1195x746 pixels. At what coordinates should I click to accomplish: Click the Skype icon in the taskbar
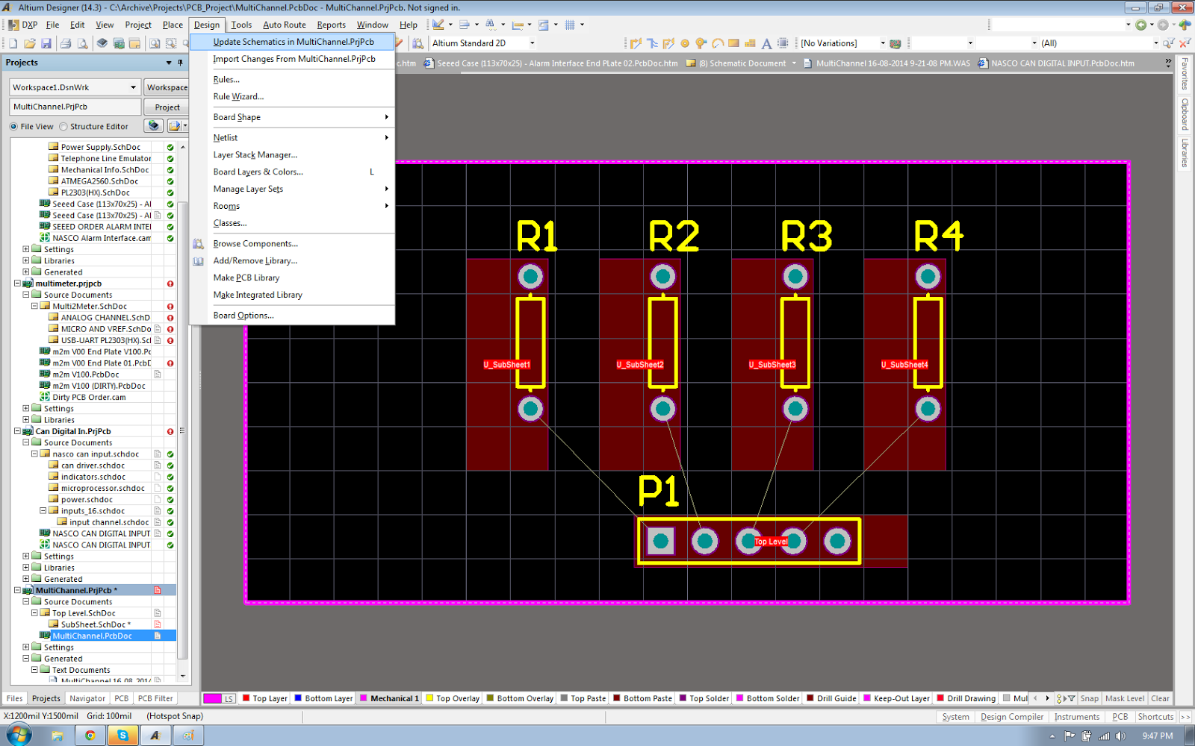point(122,735)
